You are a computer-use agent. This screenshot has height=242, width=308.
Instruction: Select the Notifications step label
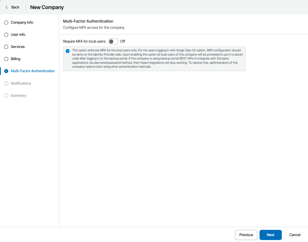coord(21,83)
